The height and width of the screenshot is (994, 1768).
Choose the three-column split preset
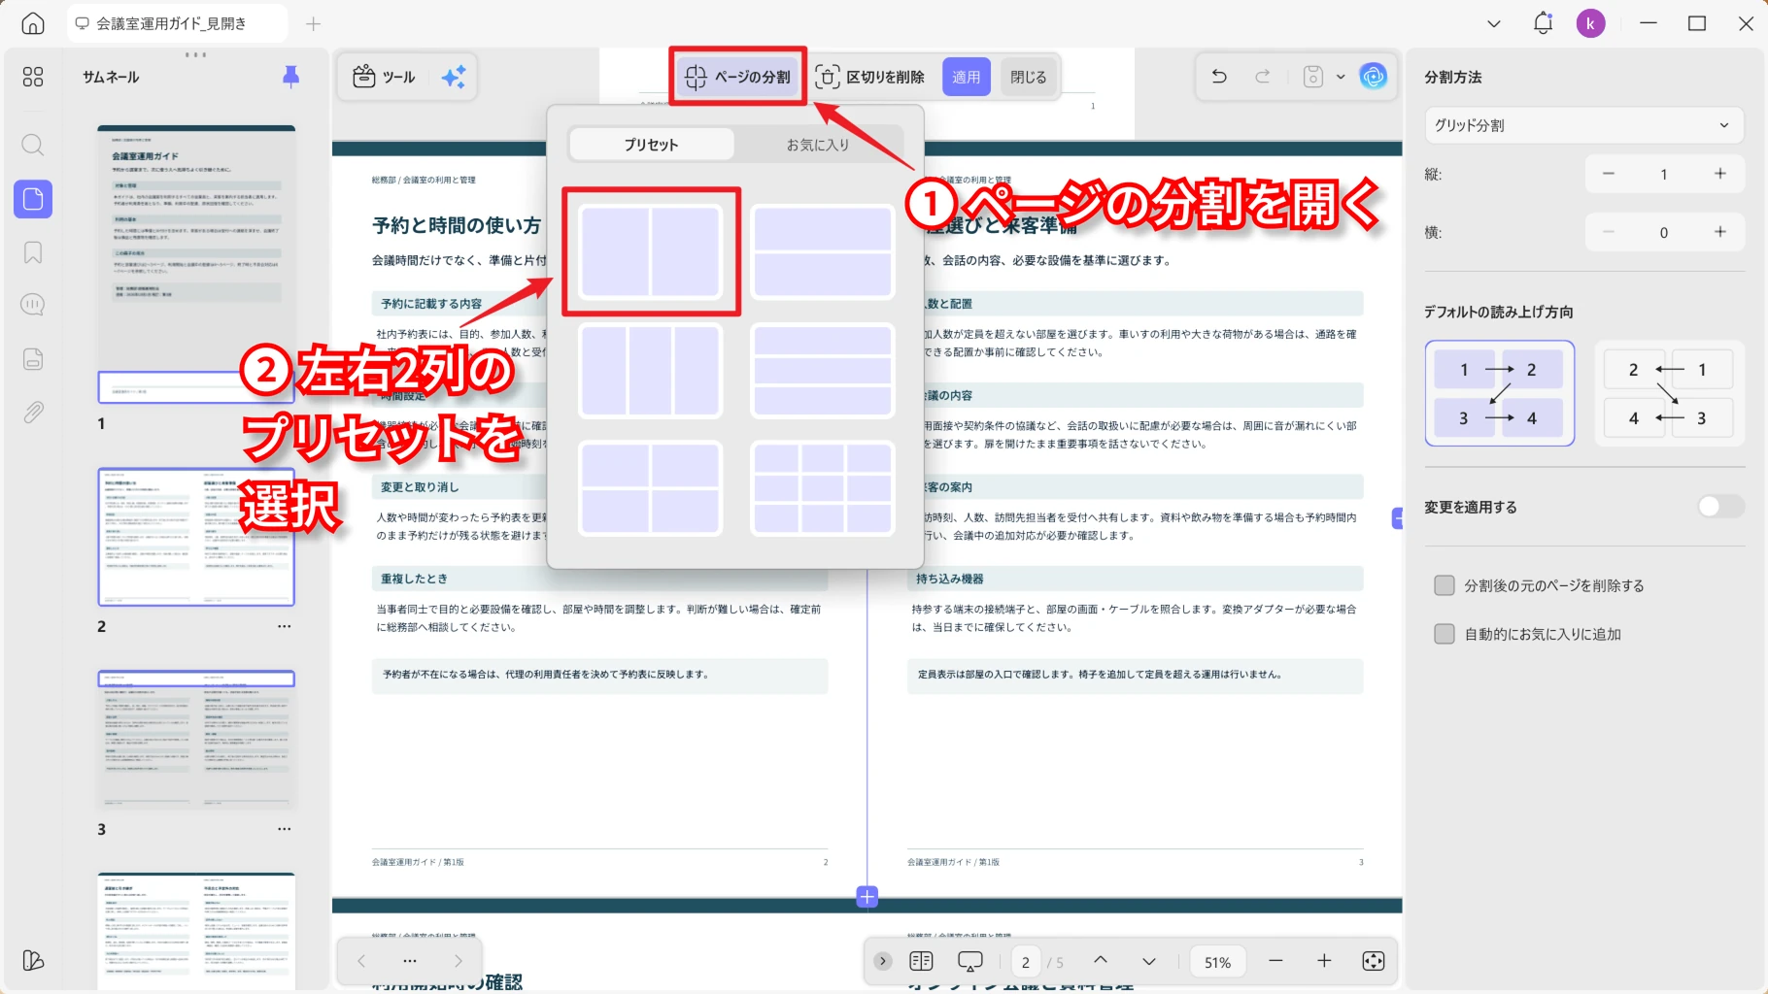[x=651, y=371]
